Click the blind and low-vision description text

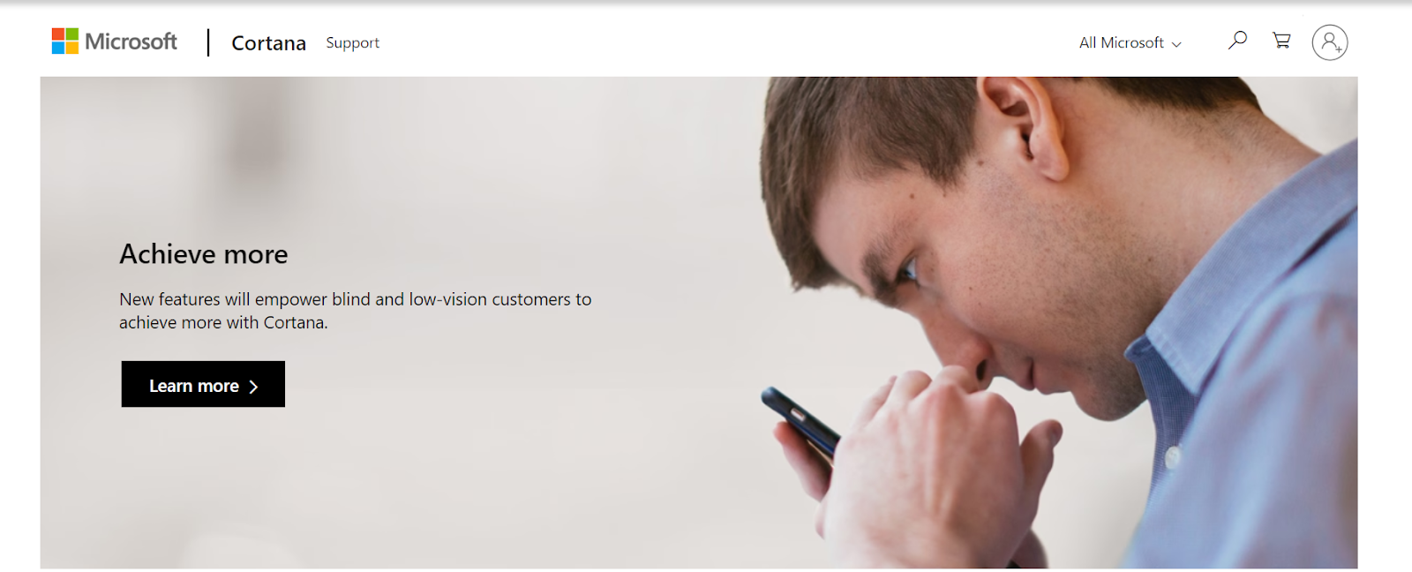click(355, 311)
